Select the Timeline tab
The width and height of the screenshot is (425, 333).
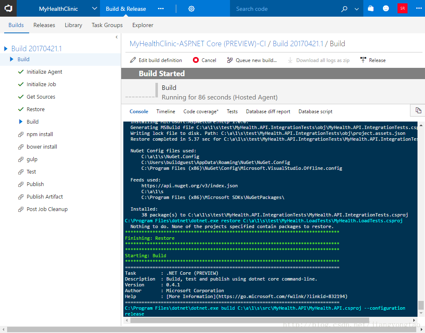[x=165, y=112]
